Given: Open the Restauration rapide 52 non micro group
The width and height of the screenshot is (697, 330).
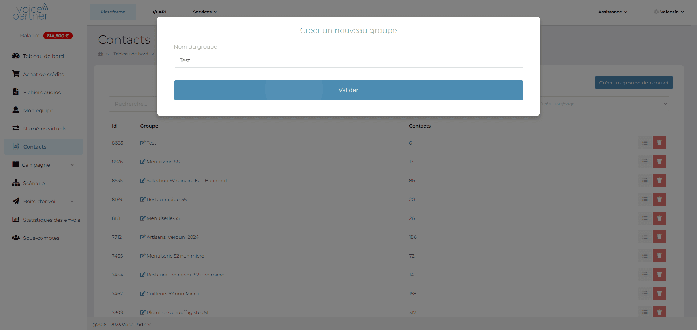Looking at the screenshot, I should click(186, 275).
